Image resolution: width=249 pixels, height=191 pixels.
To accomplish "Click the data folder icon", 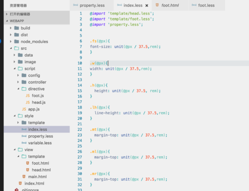I will coord(20,55).
